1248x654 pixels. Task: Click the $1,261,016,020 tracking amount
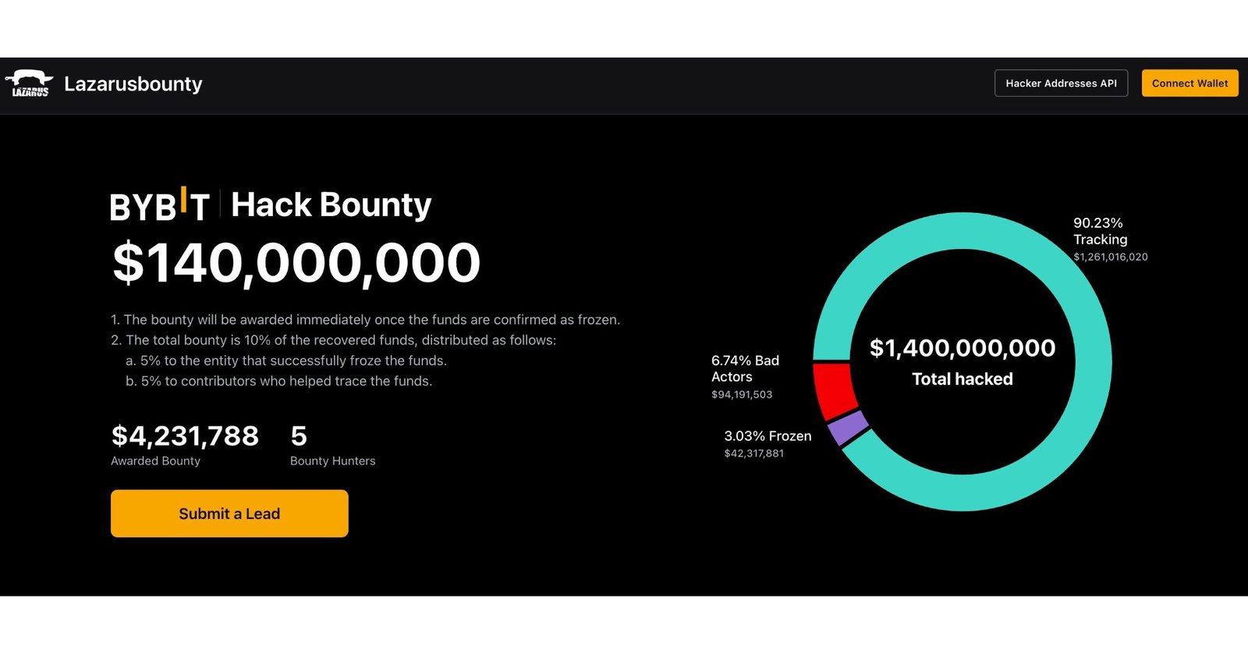pyautogui.click(x=1110, y=257)
